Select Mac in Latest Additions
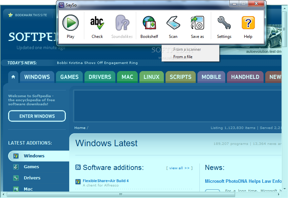The height and width of the screenshot is (198, 288). coord(28,189)
